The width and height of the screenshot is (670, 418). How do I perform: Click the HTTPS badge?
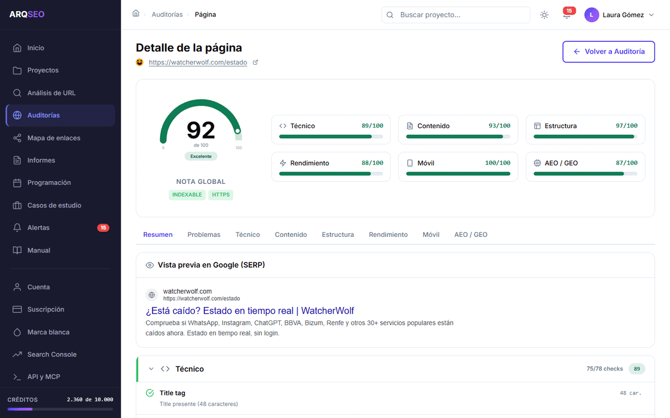tap(221, 195)
